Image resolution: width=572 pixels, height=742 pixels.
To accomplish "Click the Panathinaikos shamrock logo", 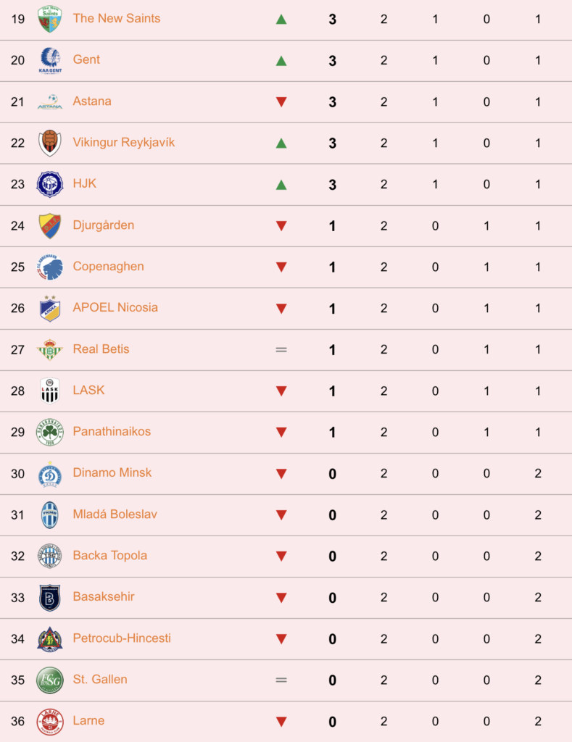I will tap(50, 432).
